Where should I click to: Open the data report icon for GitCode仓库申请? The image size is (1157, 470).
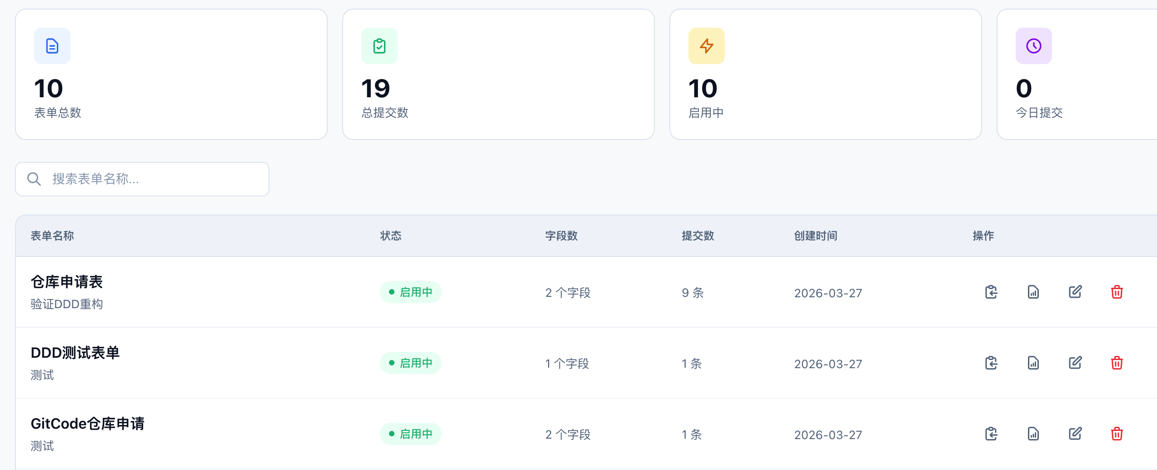1033,434
